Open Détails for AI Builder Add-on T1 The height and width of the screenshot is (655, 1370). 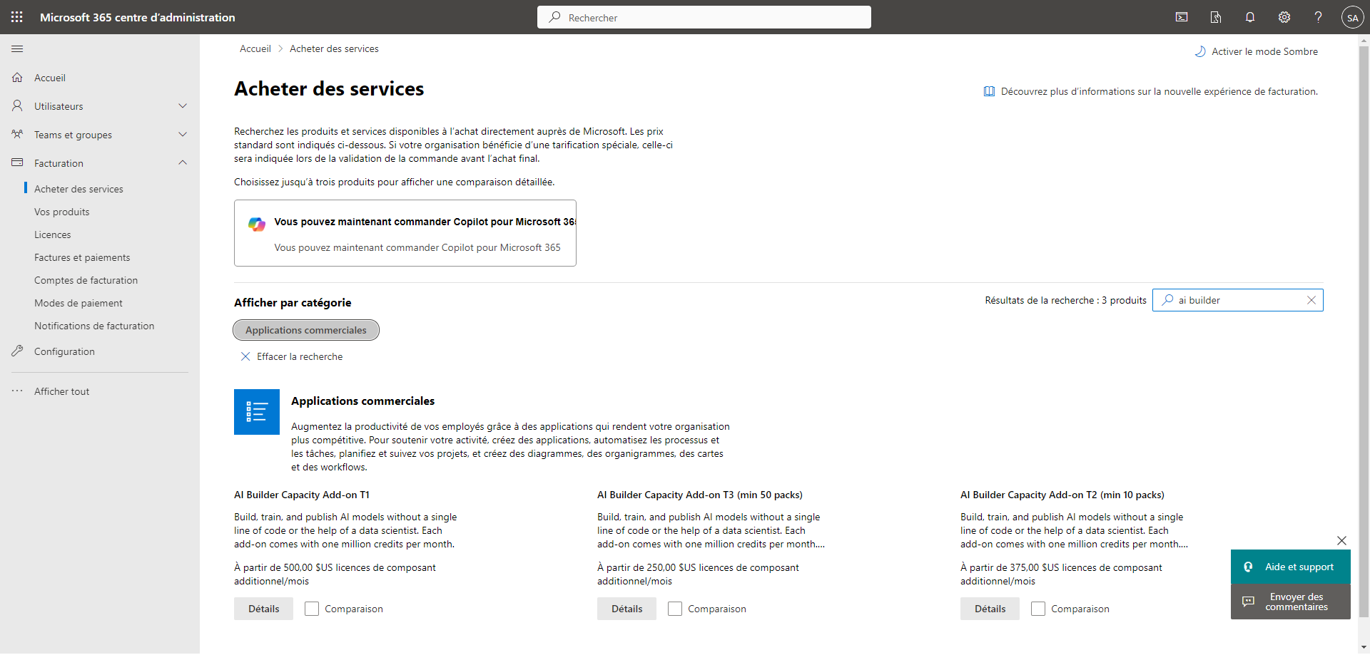(263, 609)
